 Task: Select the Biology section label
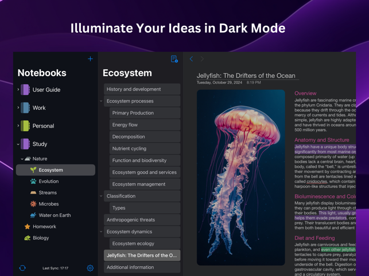pos(41,238)
